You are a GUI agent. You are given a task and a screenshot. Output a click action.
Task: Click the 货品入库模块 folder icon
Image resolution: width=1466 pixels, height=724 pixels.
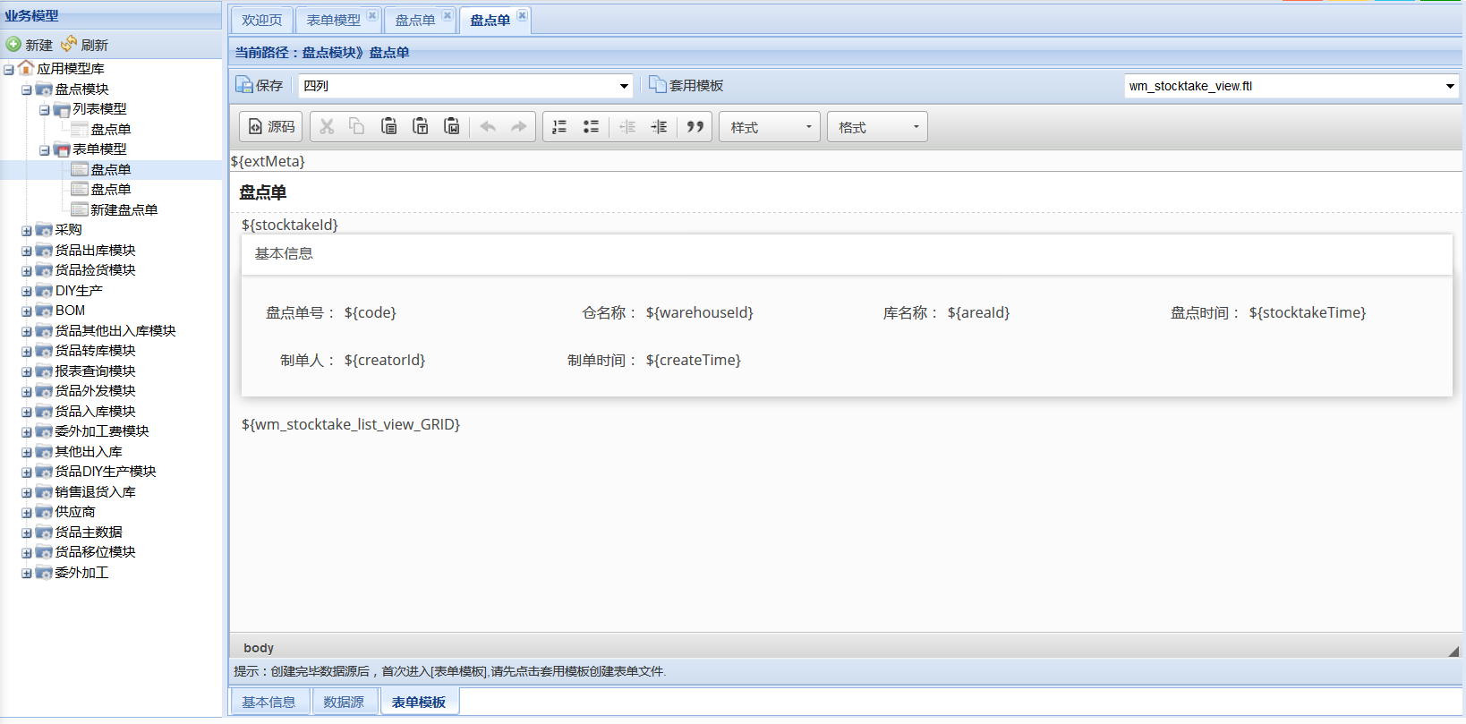tap(44, 412)
